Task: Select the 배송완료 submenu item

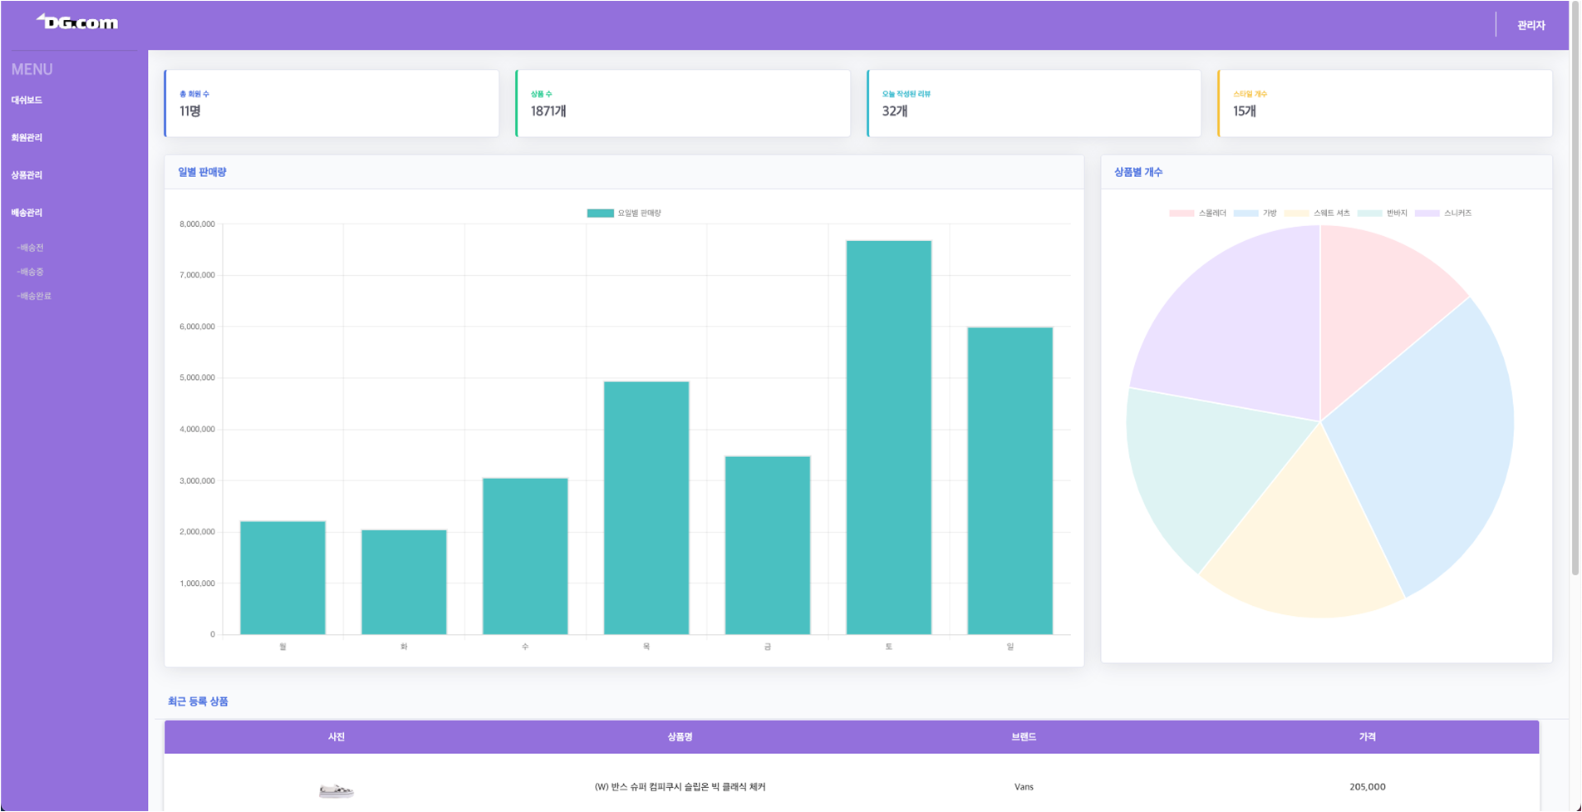Action: pyautogui.click(x=35, y=295)
